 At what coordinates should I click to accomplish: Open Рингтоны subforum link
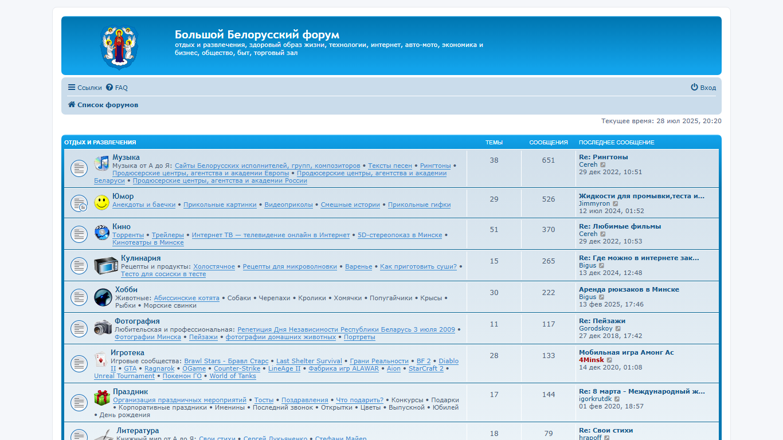point(436,166)
